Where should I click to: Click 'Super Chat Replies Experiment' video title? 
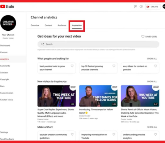pos(56,113)
